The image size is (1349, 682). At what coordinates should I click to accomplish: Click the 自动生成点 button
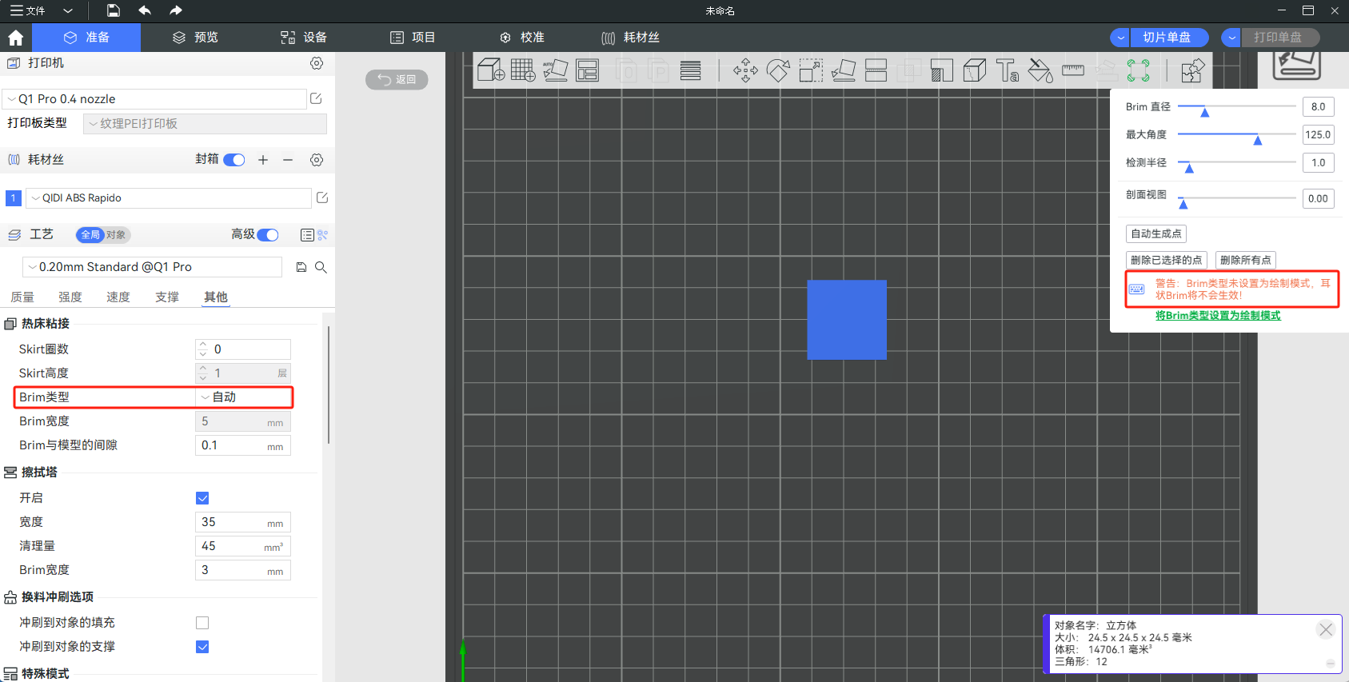[x=1155, y=233]
